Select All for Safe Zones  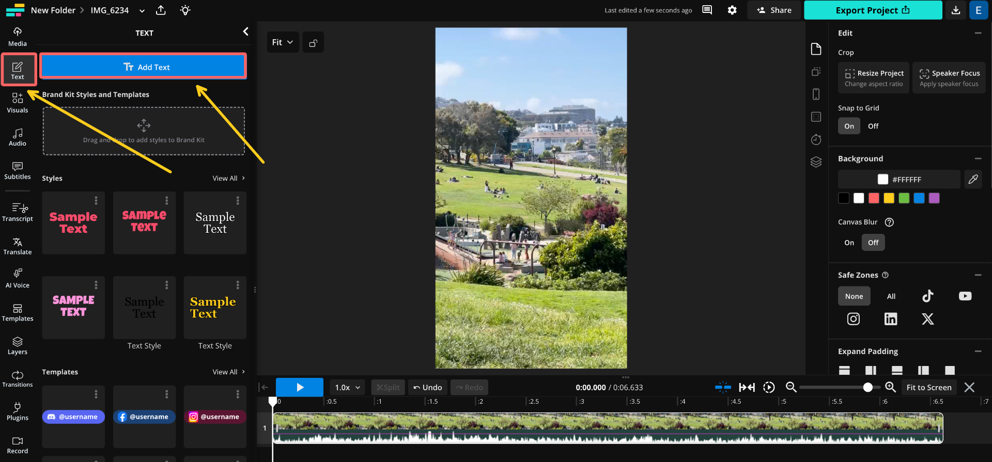[891, 296]
